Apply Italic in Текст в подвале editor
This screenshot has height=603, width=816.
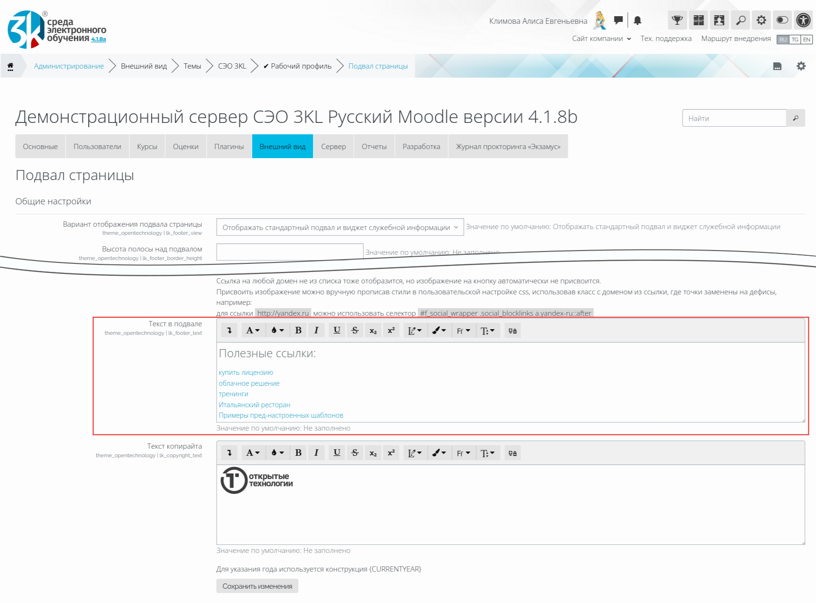[x=316, y=330]
